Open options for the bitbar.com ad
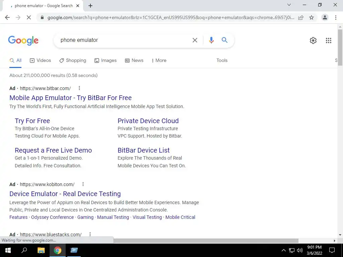This screenshot has height=257, width=343. [79, 88]
